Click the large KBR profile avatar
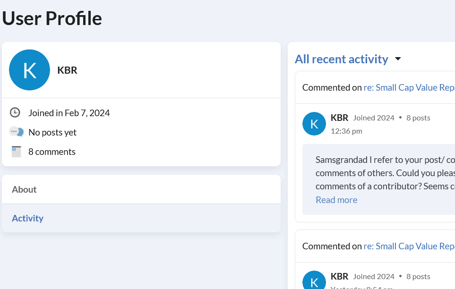Viewport: 455px width, 289px height. pos(30,70)
